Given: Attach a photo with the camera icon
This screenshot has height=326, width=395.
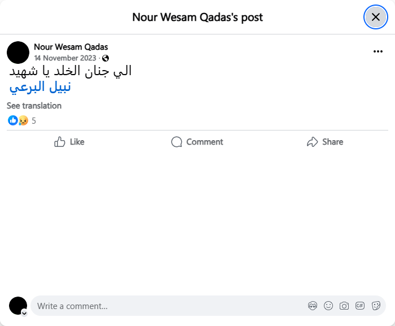Looking at the screenshot, I should (344, 306).
